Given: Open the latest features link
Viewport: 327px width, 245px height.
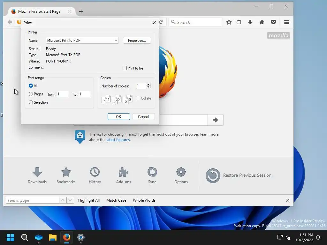Looking at the screenshot, I should pyautogui.click(x=118, y=140).
